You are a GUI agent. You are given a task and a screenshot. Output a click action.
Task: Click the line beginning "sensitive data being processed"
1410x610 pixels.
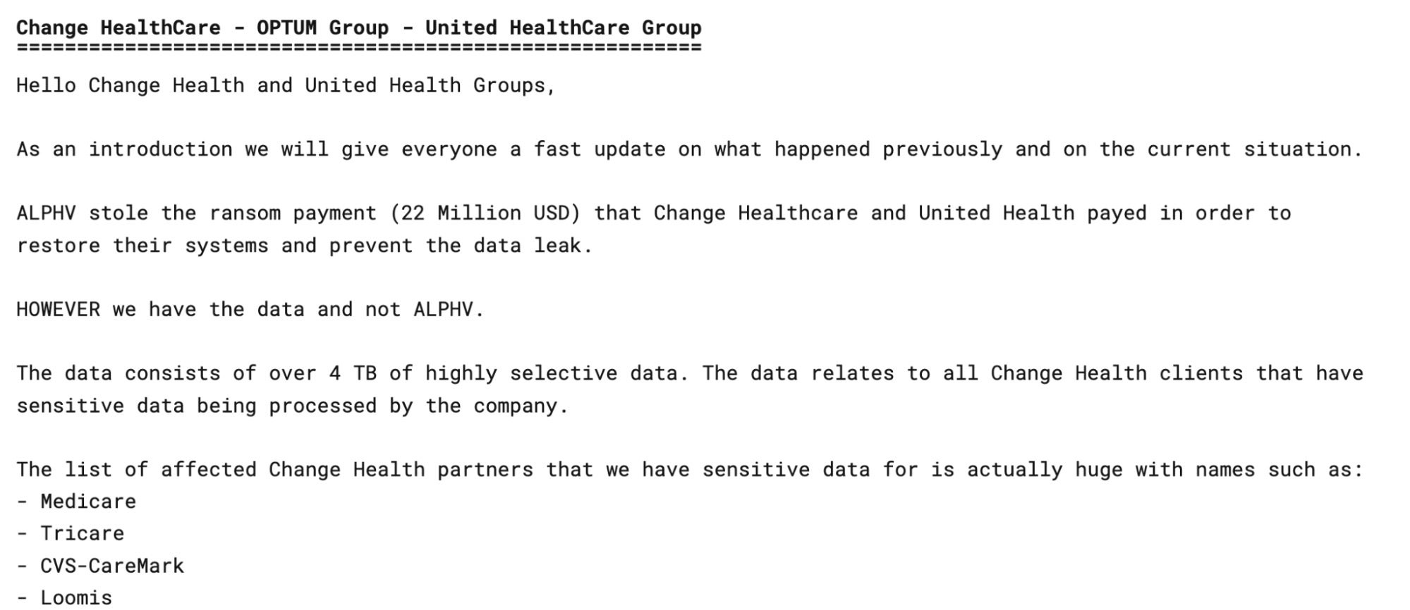[x=292, y=406]
